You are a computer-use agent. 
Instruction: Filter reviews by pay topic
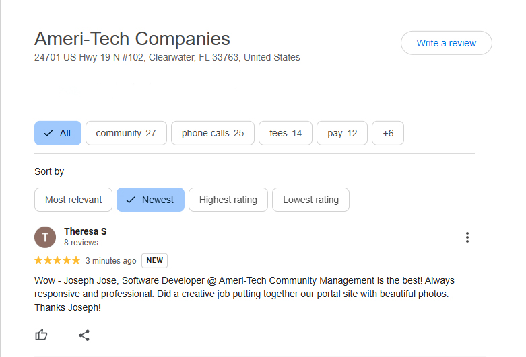342,133
